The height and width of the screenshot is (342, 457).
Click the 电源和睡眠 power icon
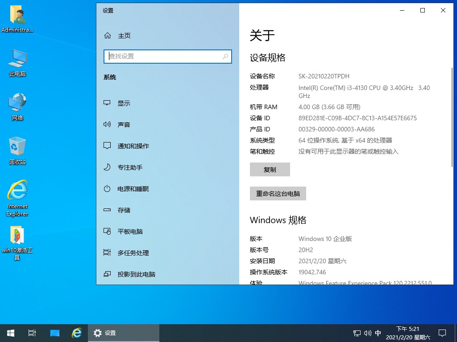tap(107, 188)
